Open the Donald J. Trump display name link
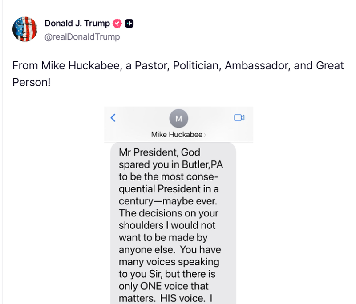The width and height of the screenshot is (356, 304). click(77, 24)
